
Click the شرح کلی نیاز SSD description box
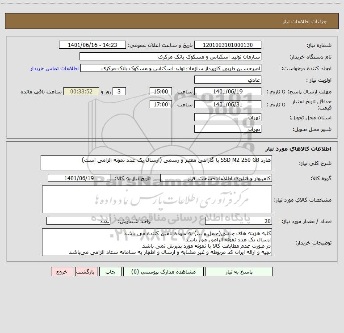click(x=156, y=163)
